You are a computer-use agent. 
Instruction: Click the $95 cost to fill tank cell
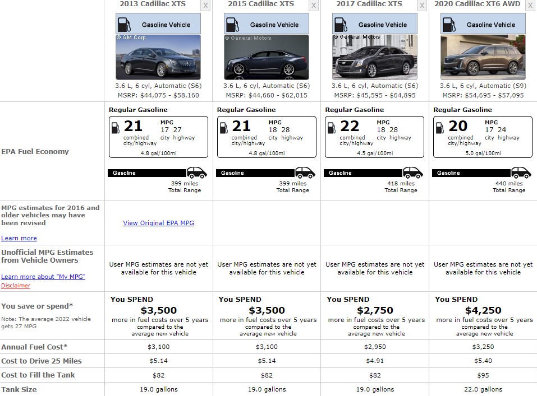click(x=483, y=375)
